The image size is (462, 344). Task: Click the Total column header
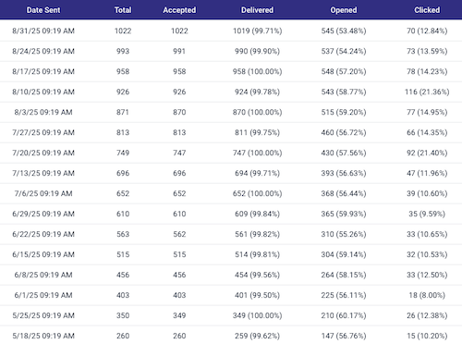pos(123,10)
